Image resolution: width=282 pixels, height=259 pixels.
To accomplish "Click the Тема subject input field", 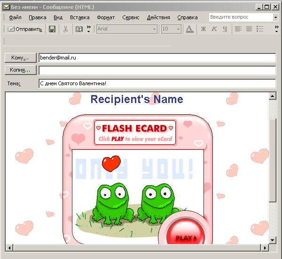I will [x=157, y=83].
